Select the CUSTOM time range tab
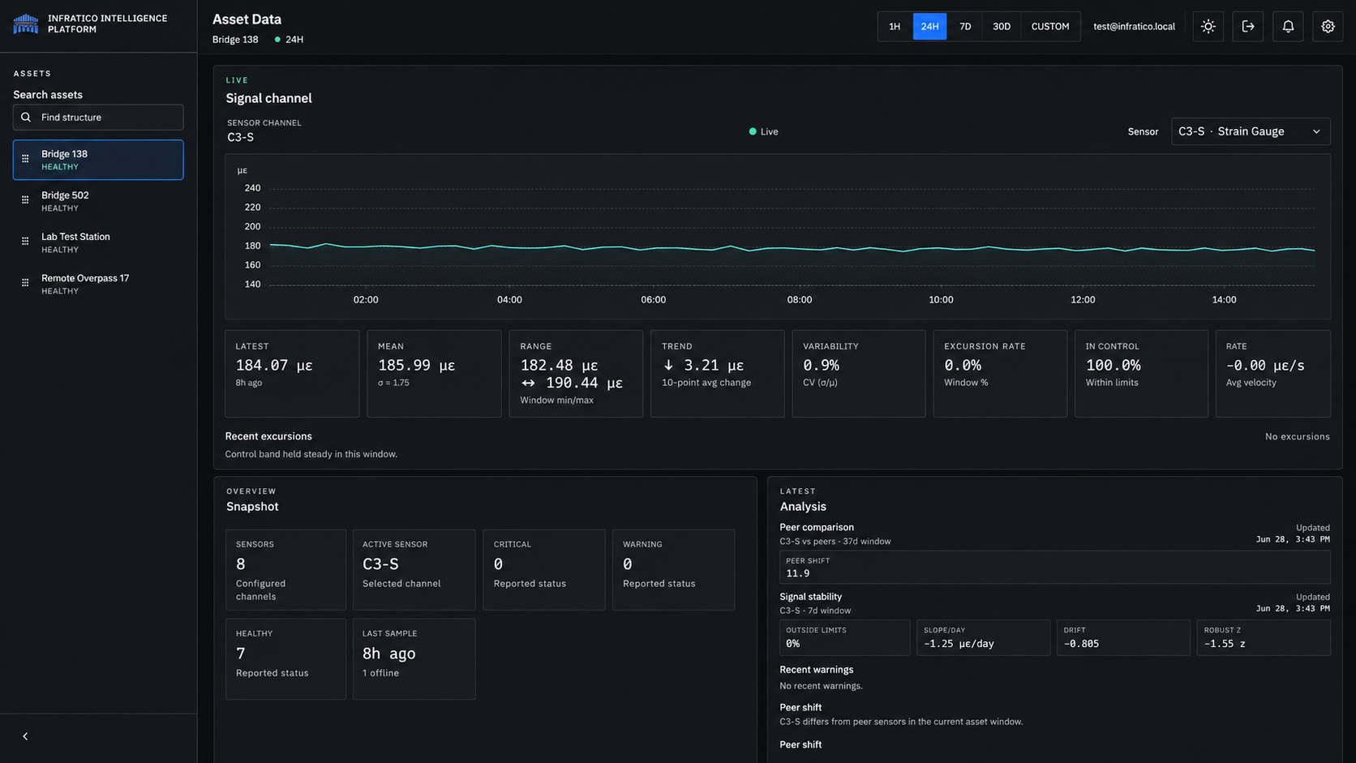Viewport: 1356px width, 763px height. 1050,27
